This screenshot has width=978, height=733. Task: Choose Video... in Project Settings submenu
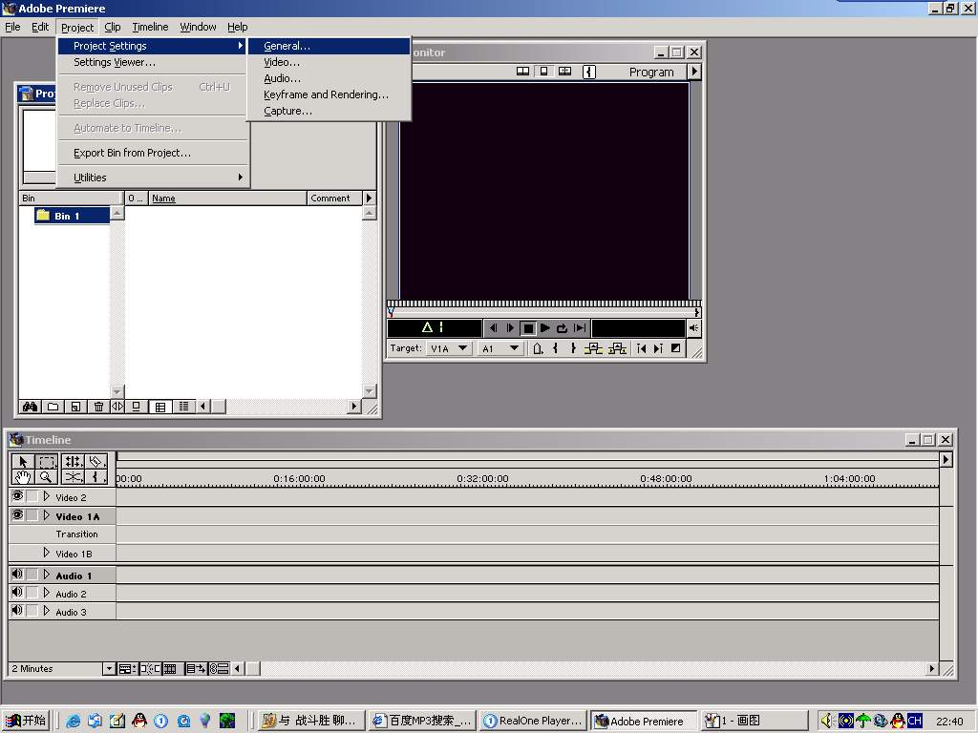[329, 62]
